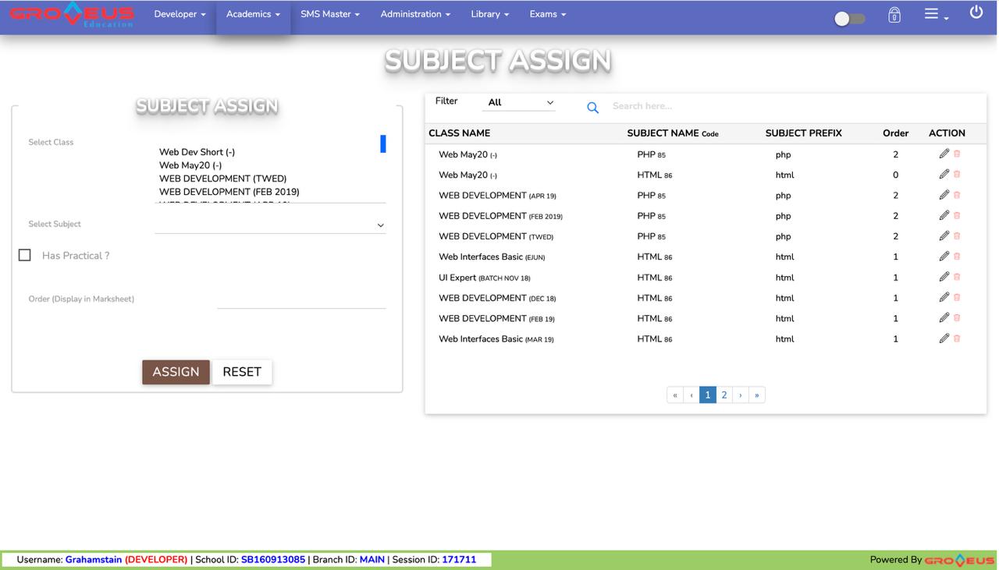The width and height of the screenshot is (999, 570).
Task: Delete the Web May20 HTML row
Action: [957, 175]
